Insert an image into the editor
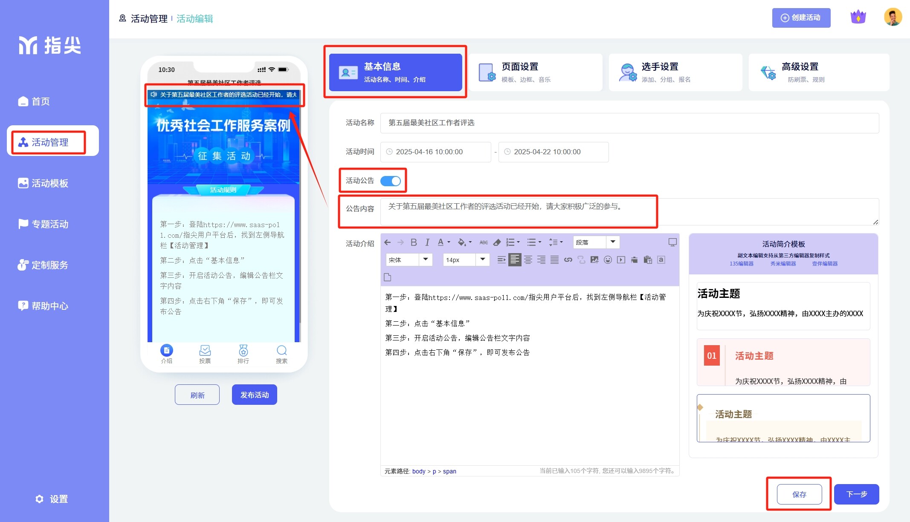 tap(594, 260)
